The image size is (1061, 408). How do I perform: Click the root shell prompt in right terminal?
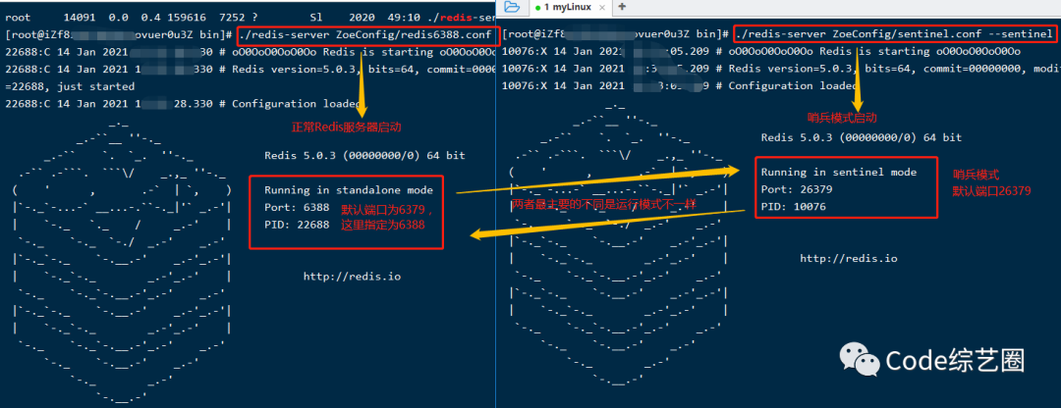(x=616, y=33)
